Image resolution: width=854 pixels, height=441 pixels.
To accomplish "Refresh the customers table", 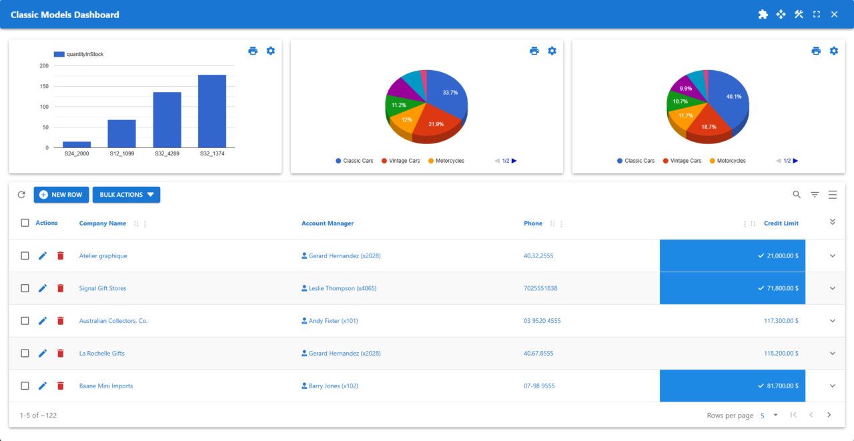I will pos(21,195).
